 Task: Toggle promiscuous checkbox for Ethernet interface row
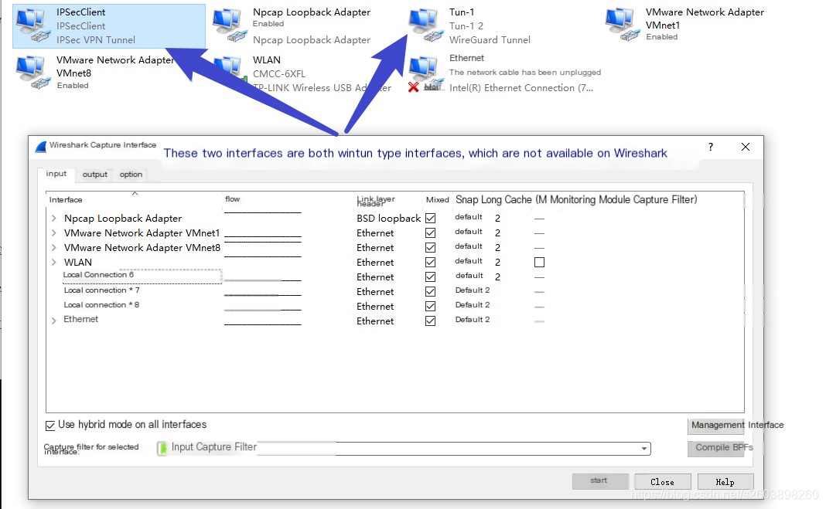(430, 321)
